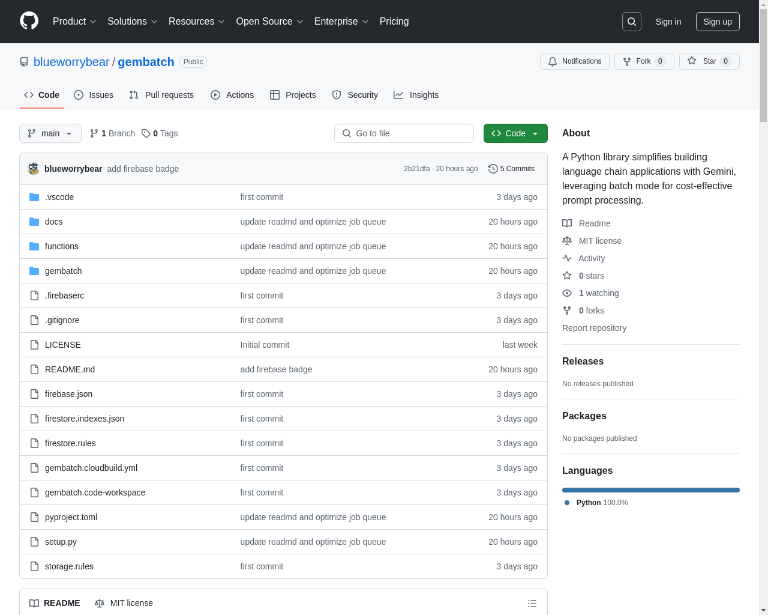Open the search magnifier button
This screenshot has height=615, width=768.
tap(632, 22)
